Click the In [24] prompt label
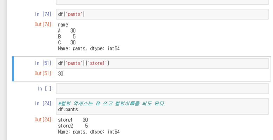273x140 pixels. [44, 103]
